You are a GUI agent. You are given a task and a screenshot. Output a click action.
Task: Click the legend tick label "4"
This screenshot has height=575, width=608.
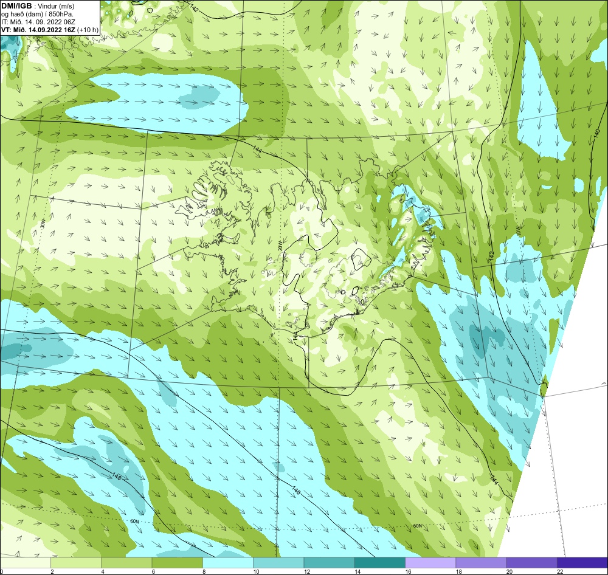coord(103,571)
